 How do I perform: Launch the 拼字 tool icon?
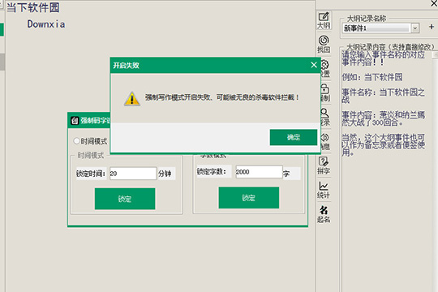coord(324,165)
